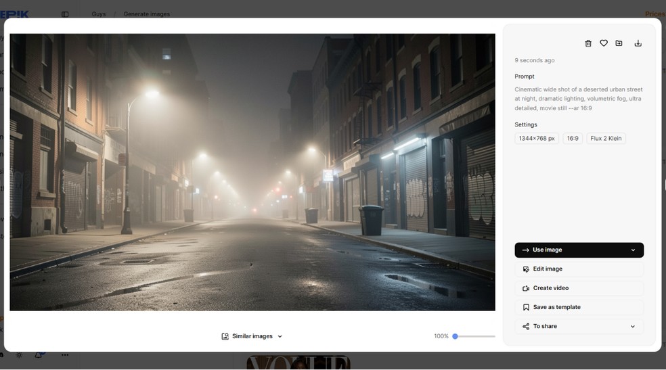Screen dimensions: 666x370
Task: Expand the To share dropdown
Action: coord(633,326)
